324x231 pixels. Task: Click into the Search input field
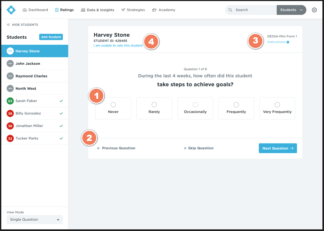pos(254,10)
